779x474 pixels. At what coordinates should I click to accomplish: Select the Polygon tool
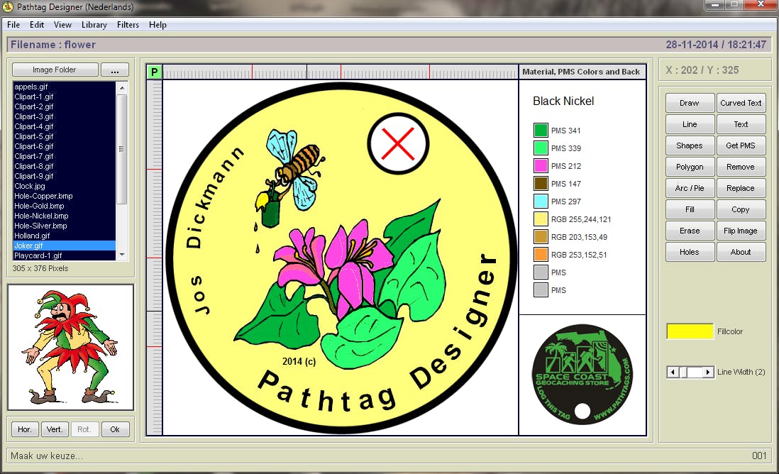[689, 166]
